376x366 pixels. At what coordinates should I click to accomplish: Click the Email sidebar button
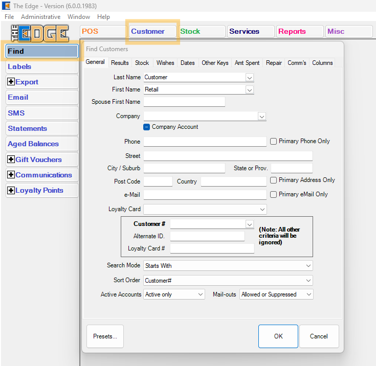pyautogui.click(x=42, y=97)
